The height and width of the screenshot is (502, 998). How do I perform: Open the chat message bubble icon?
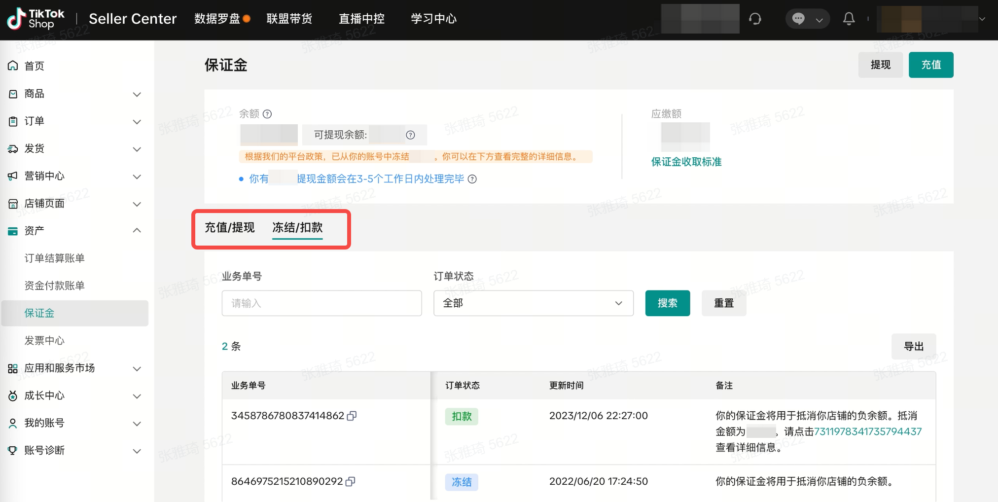tap(798, 19)
